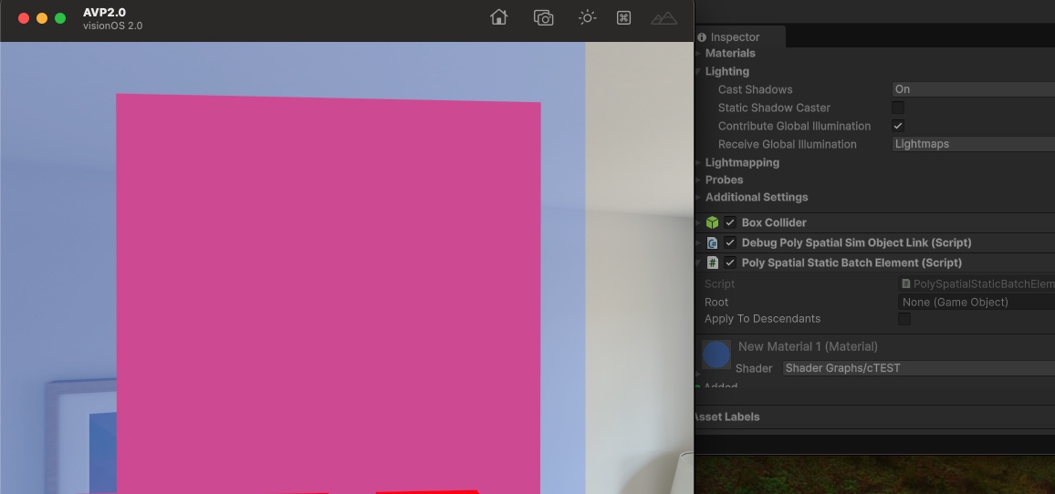The height and width of the screenshot is (494, 1055).
Task: Click the Root property label
Action: tap(716, 303)
